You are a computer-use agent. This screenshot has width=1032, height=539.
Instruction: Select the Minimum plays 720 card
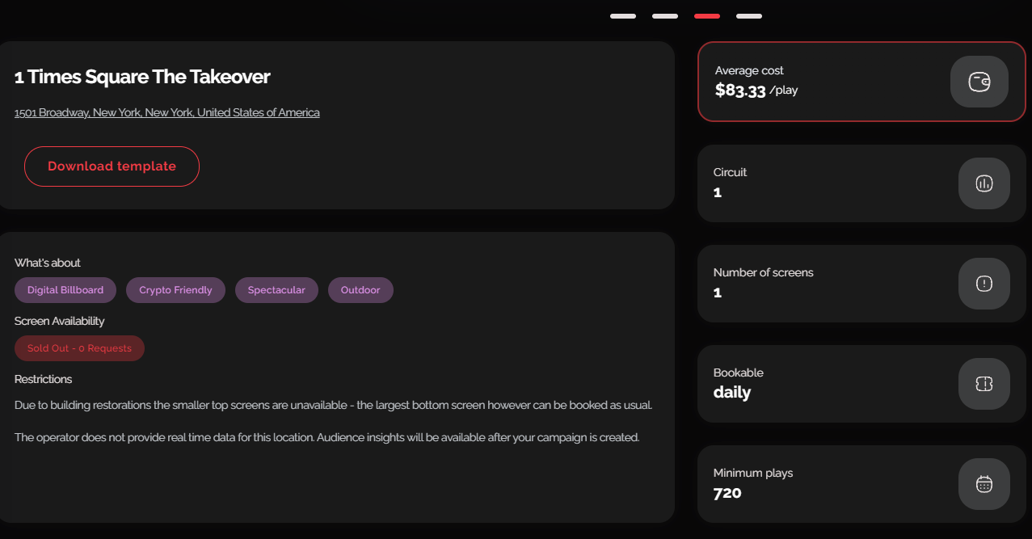coord(861,484)
